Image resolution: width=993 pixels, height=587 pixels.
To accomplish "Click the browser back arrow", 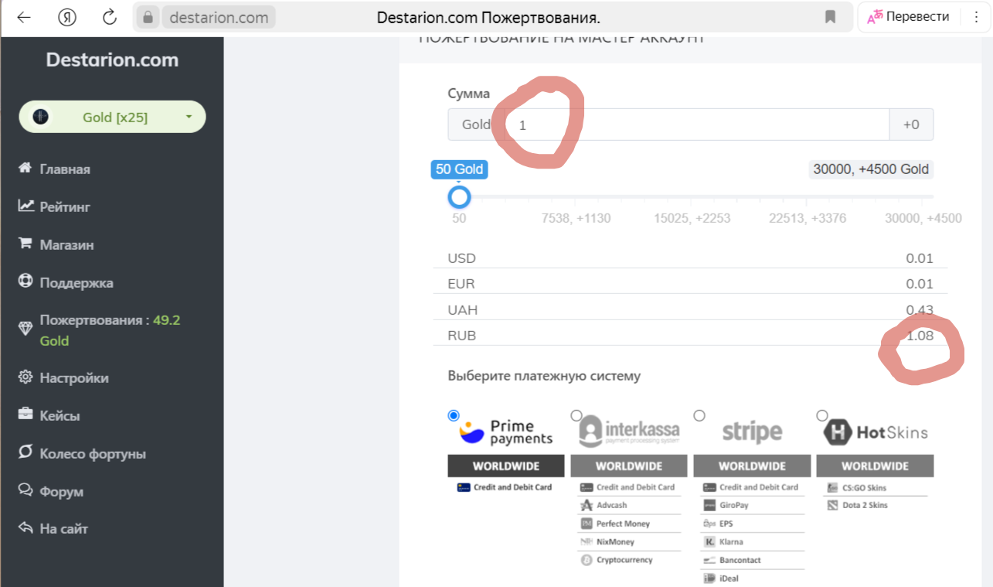I will point(24,17).
